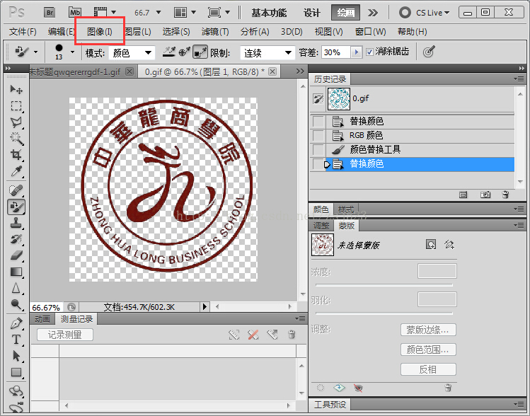This screenshot has width=530, height=416.
Task: Open the 文件(F) menu
Action: click(23, 32)
